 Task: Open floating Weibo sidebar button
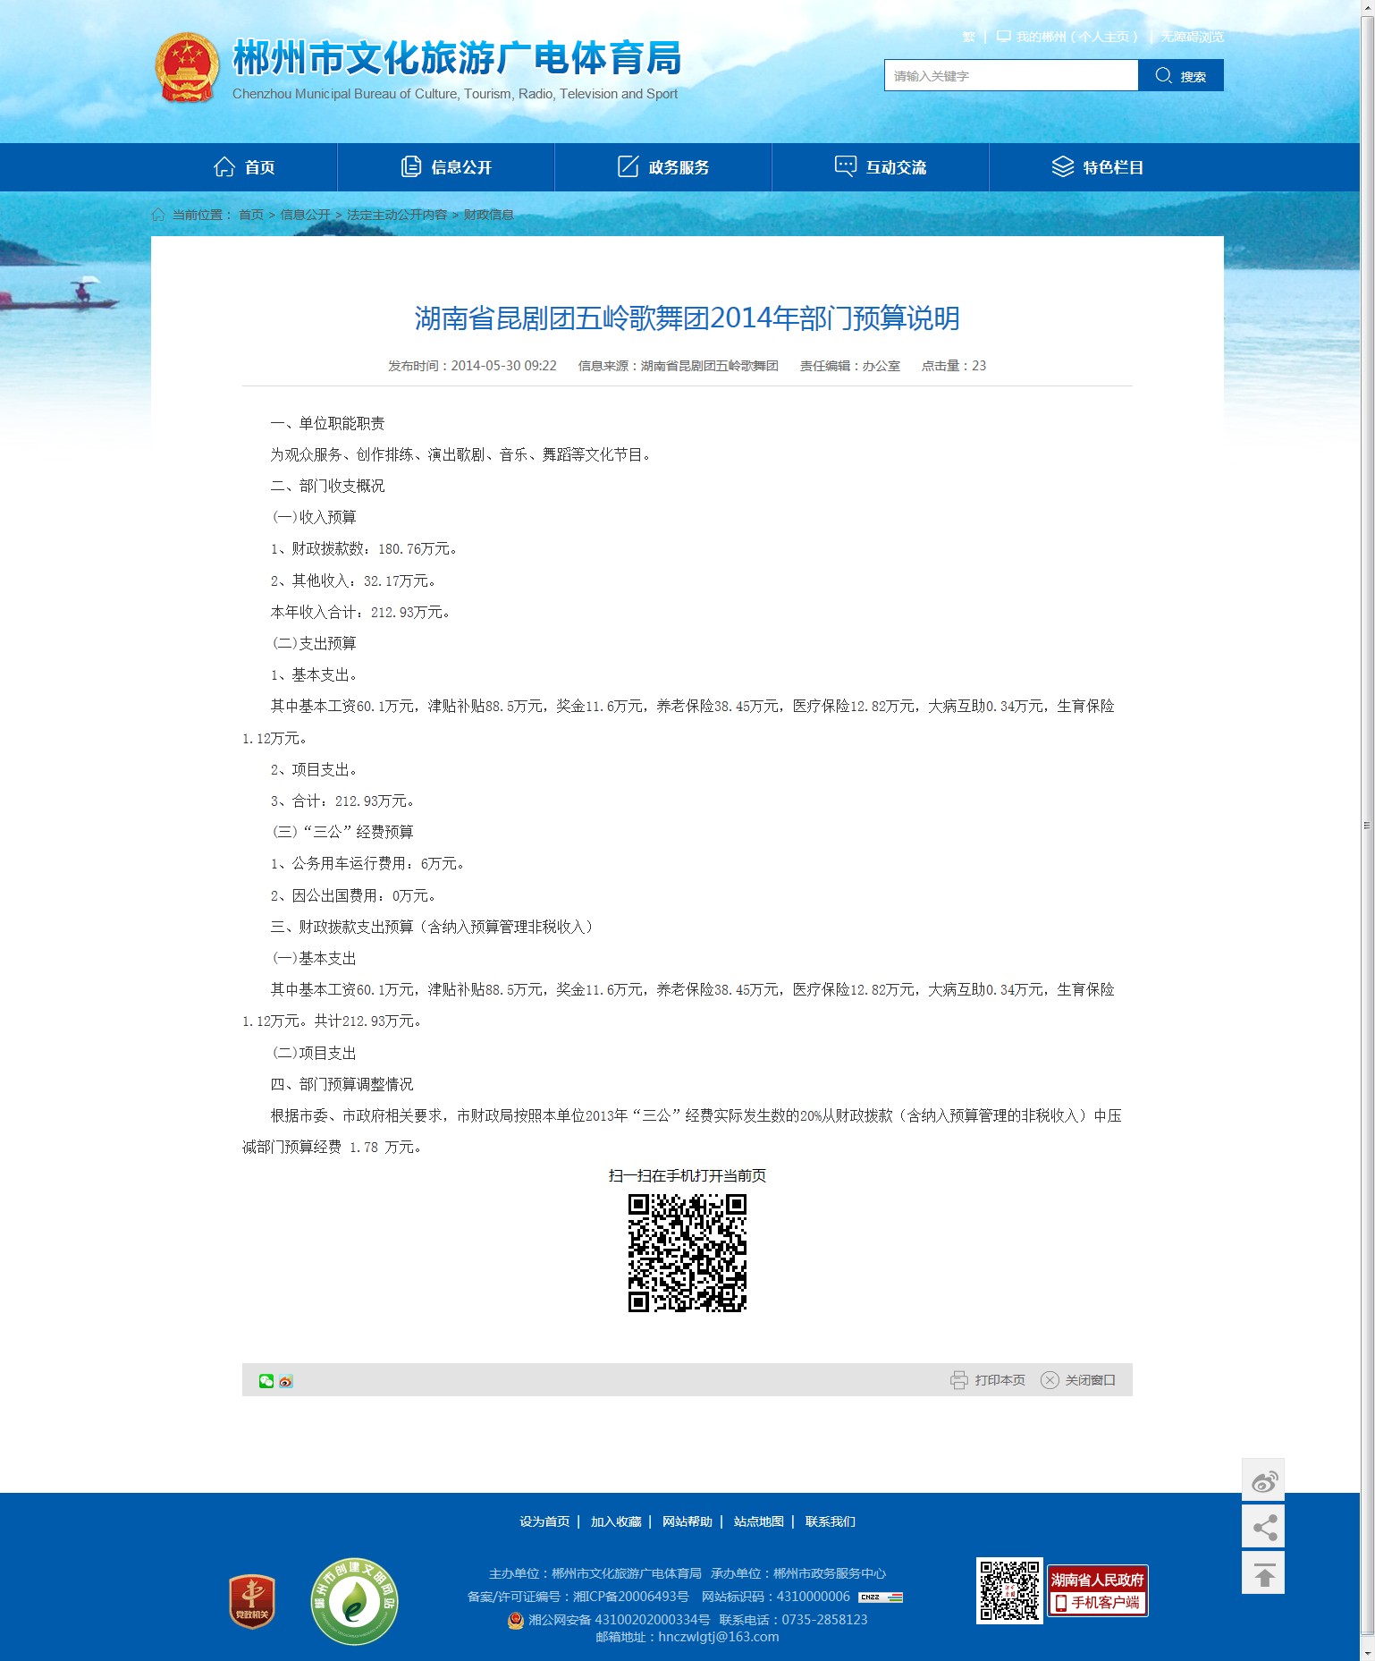click(x=1263, y=1479)
